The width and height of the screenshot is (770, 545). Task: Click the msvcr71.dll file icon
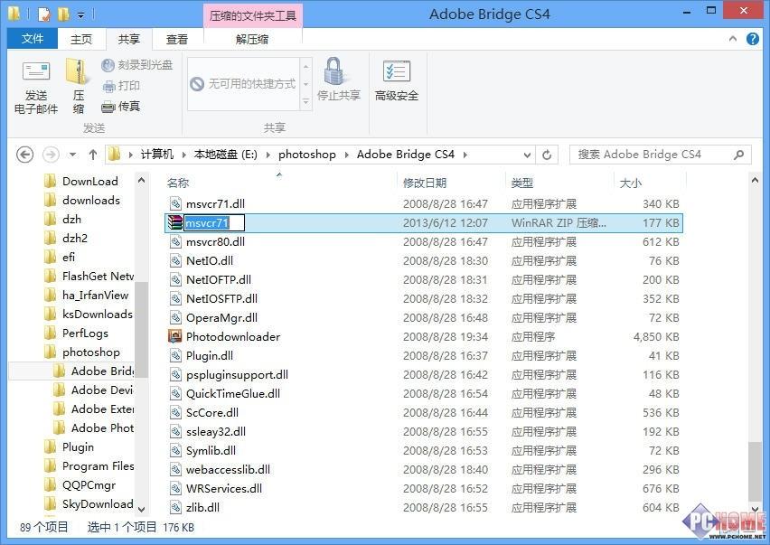pos(175,203)
